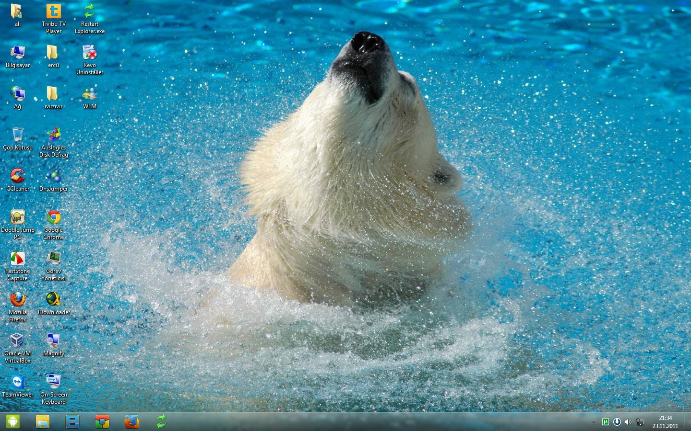Click Show Desktop strip at taskbar end
Screen dimensions: 691x431
687,422
